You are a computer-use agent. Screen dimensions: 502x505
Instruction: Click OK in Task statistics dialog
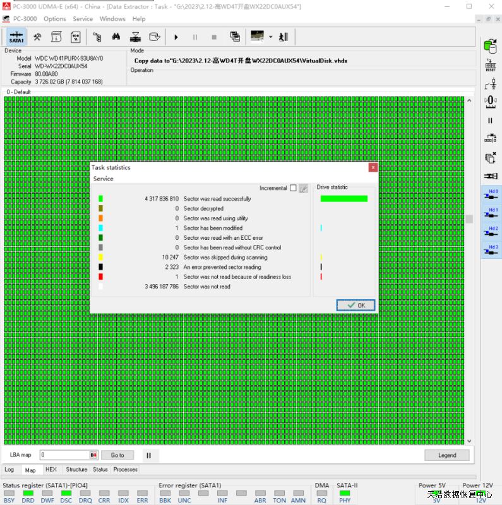[356, 306]
